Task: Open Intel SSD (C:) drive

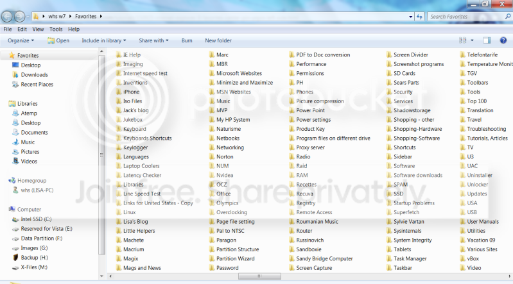Action: (x=32, y=219)
